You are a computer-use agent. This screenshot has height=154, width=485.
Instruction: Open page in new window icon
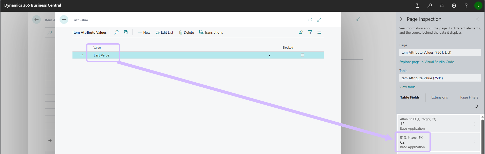click(310, 20)
